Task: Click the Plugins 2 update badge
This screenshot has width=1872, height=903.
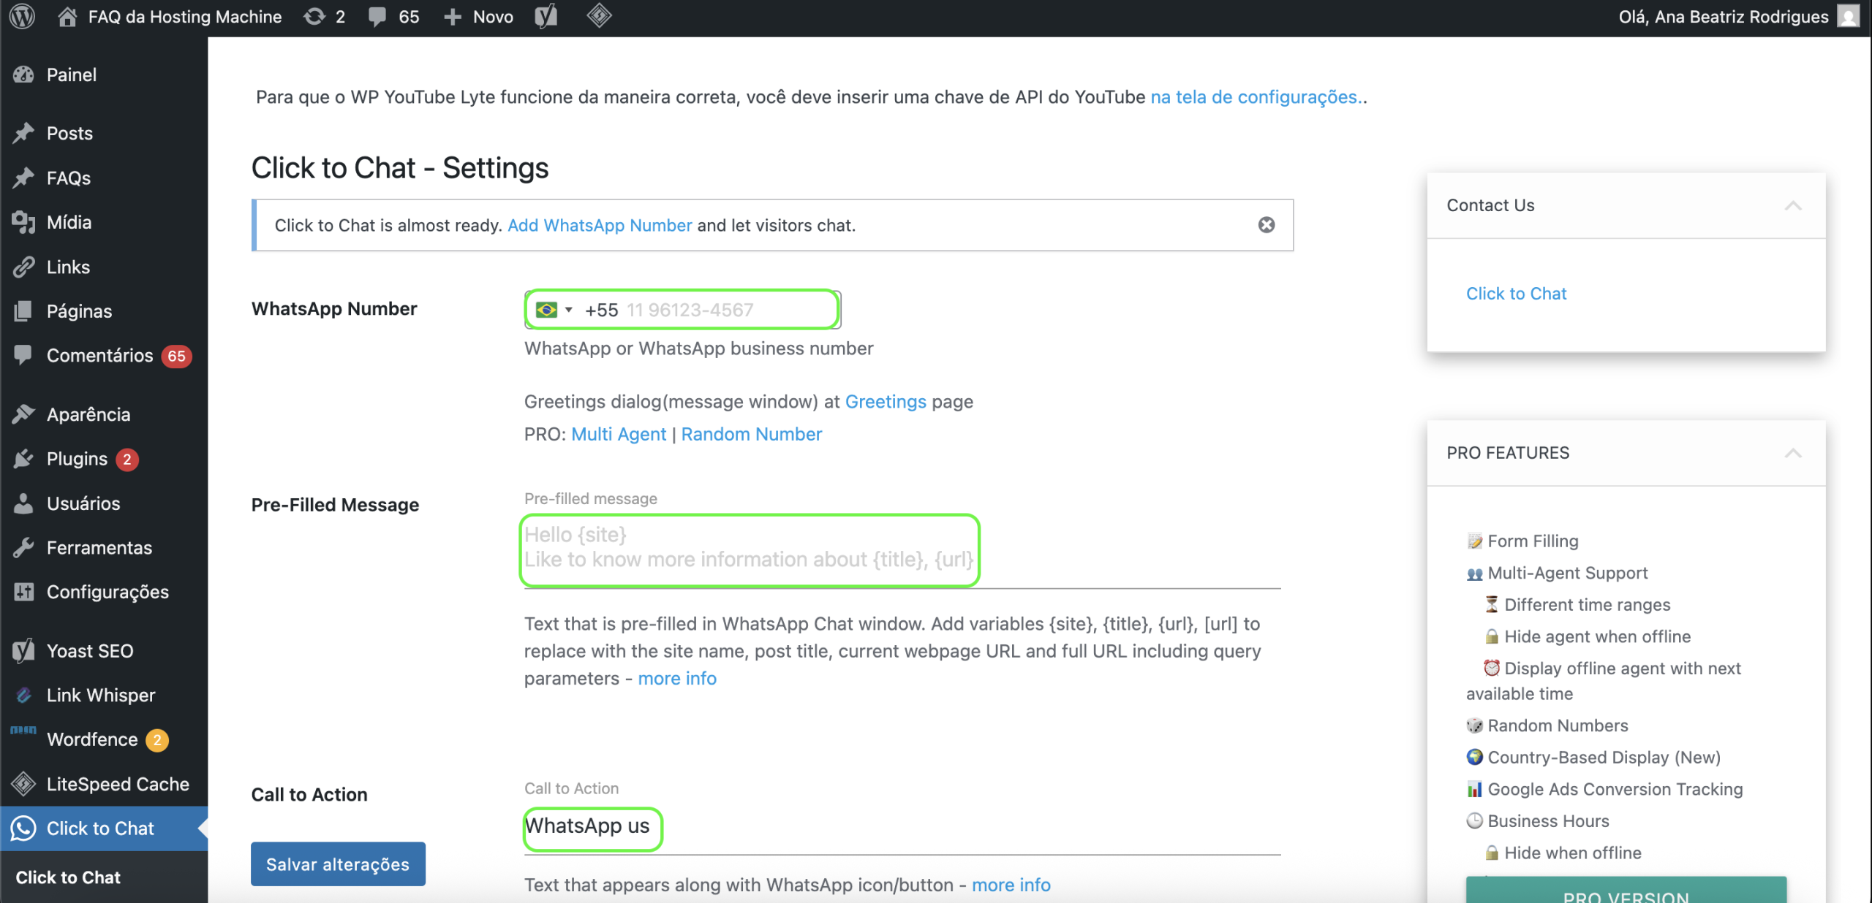Action: pos(127,460)
